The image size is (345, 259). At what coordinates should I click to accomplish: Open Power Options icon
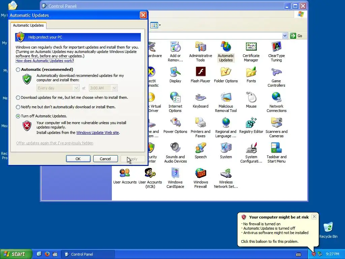coord(175,125)
